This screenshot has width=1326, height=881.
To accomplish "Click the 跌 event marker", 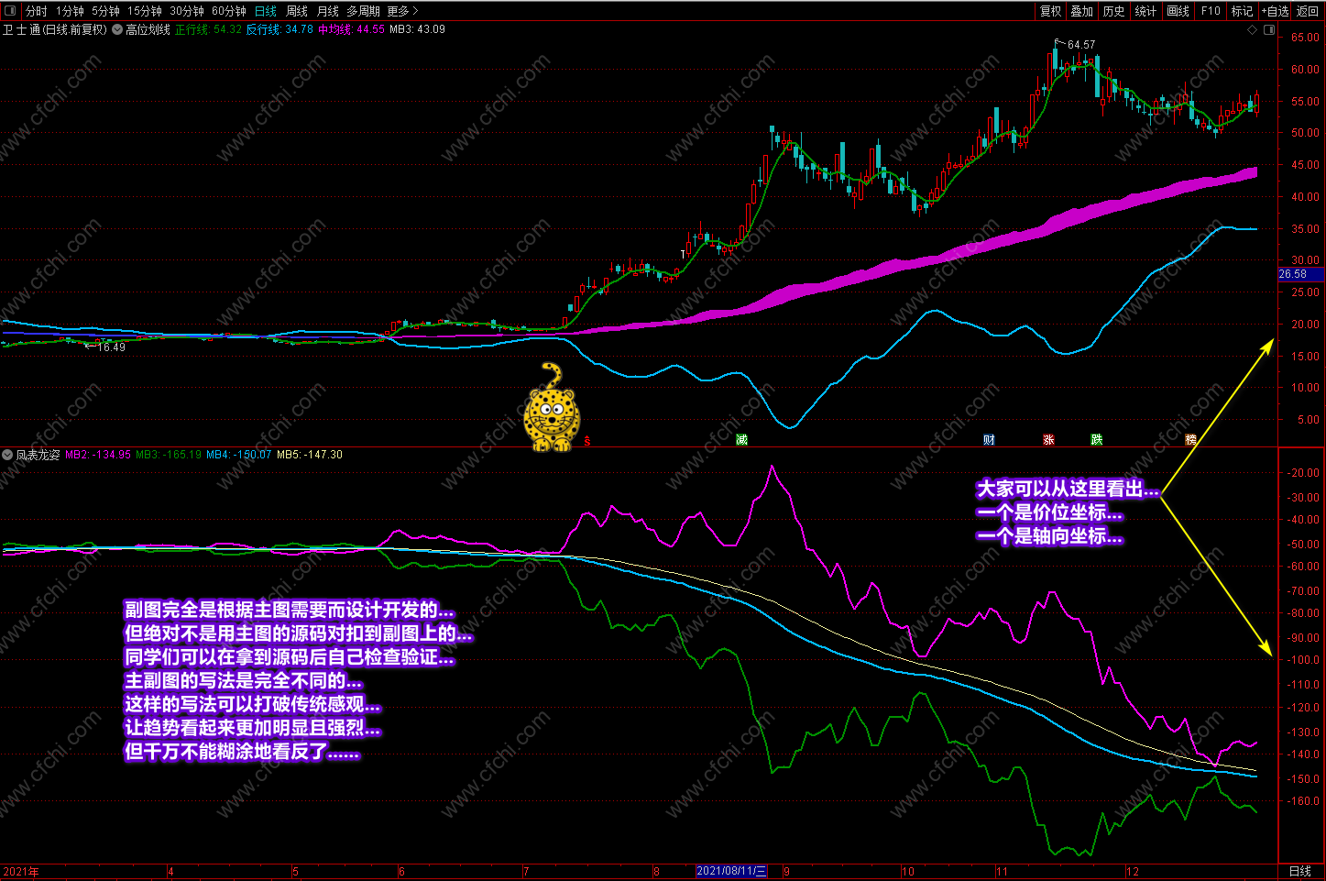I will pos(1096,440).
